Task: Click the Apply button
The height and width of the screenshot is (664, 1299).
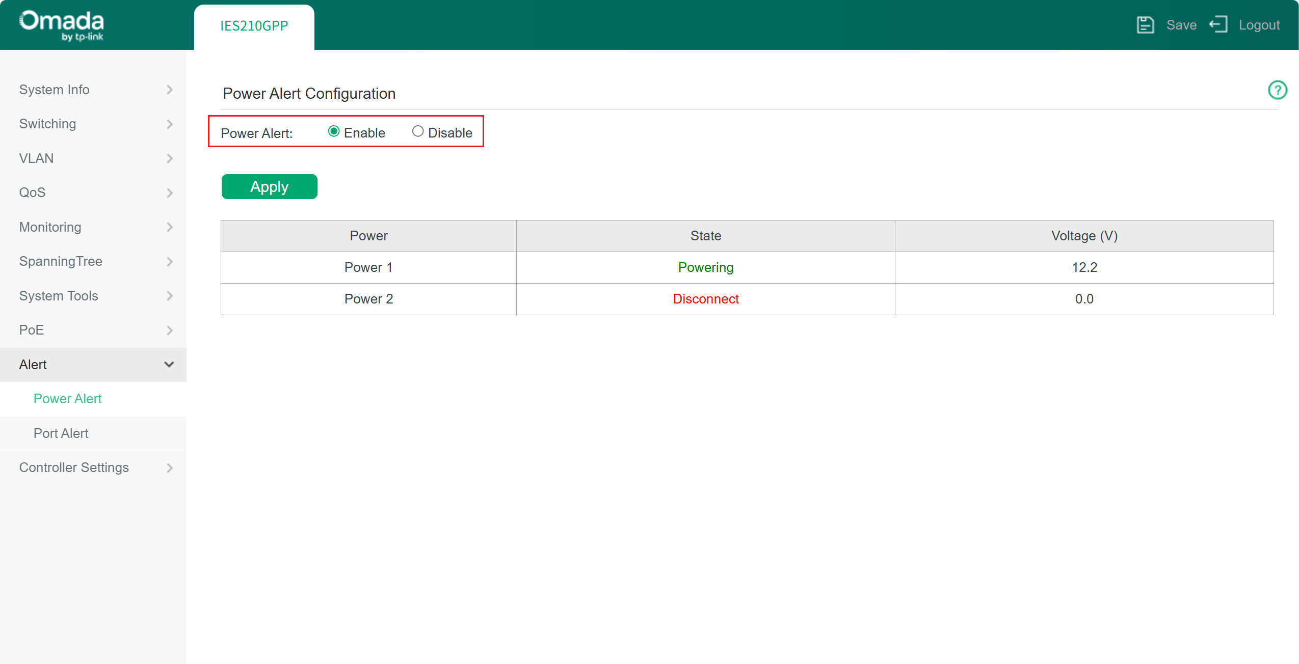Action: 269,186
